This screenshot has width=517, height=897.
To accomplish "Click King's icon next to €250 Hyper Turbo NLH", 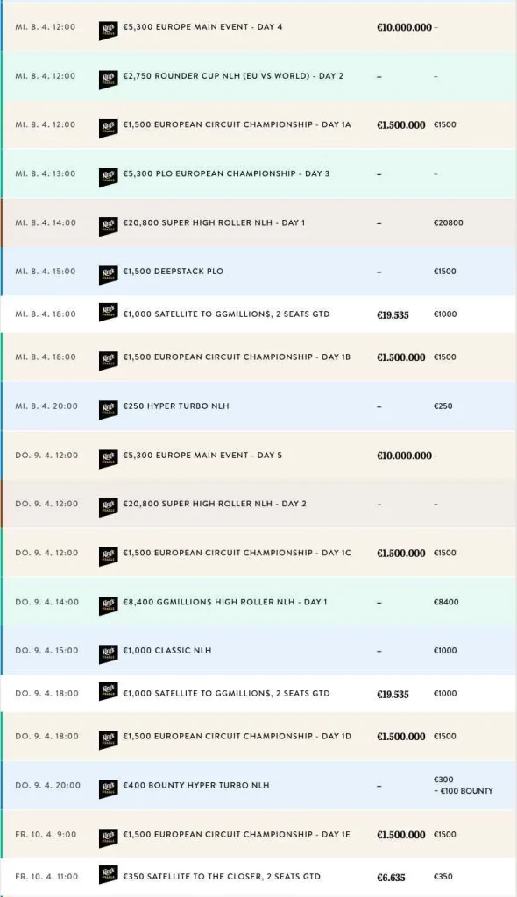I will [108, 410].
